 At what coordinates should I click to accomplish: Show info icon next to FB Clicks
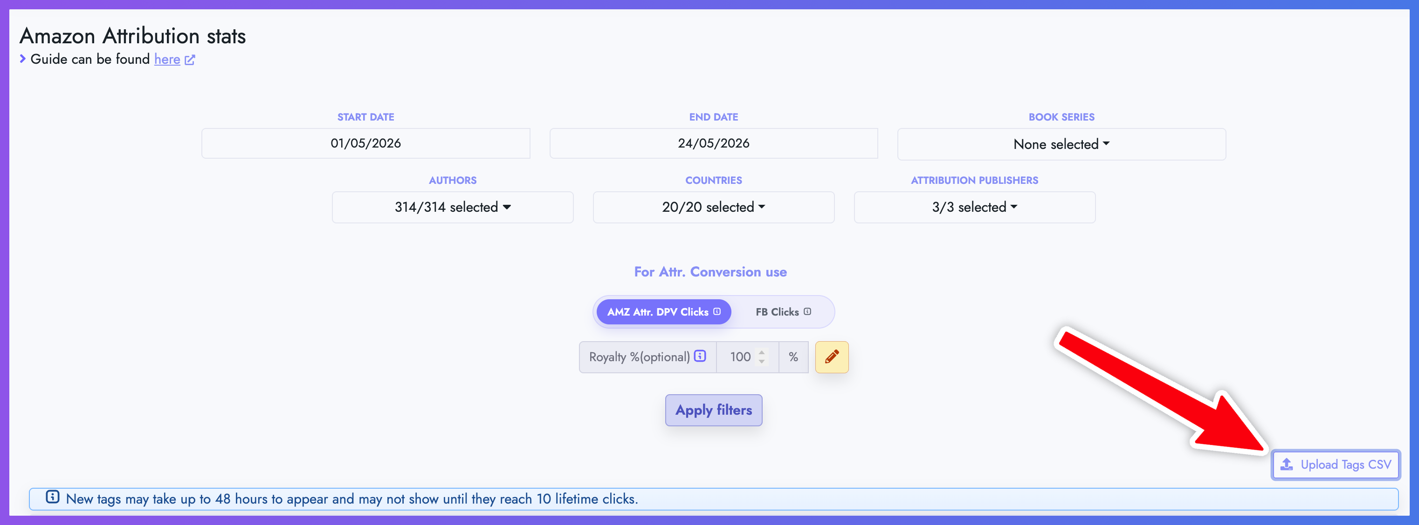click(x=807, y=311)
